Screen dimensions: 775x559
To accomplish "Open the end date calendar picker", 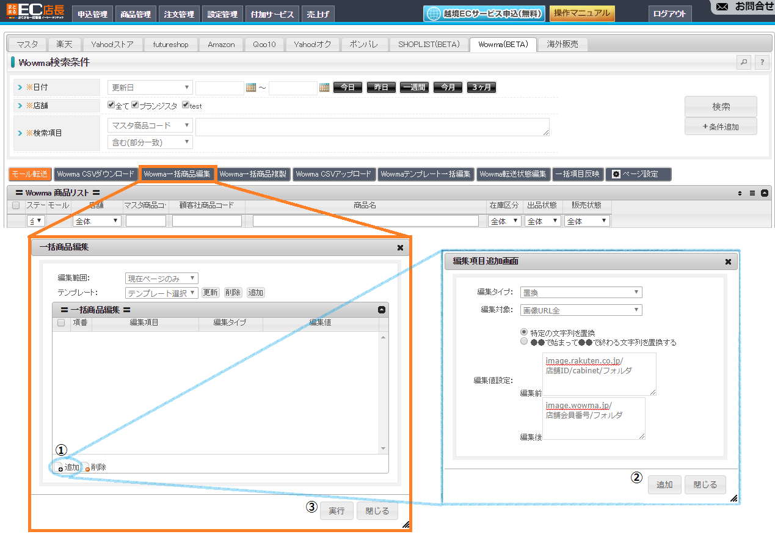I will point(324,87).
